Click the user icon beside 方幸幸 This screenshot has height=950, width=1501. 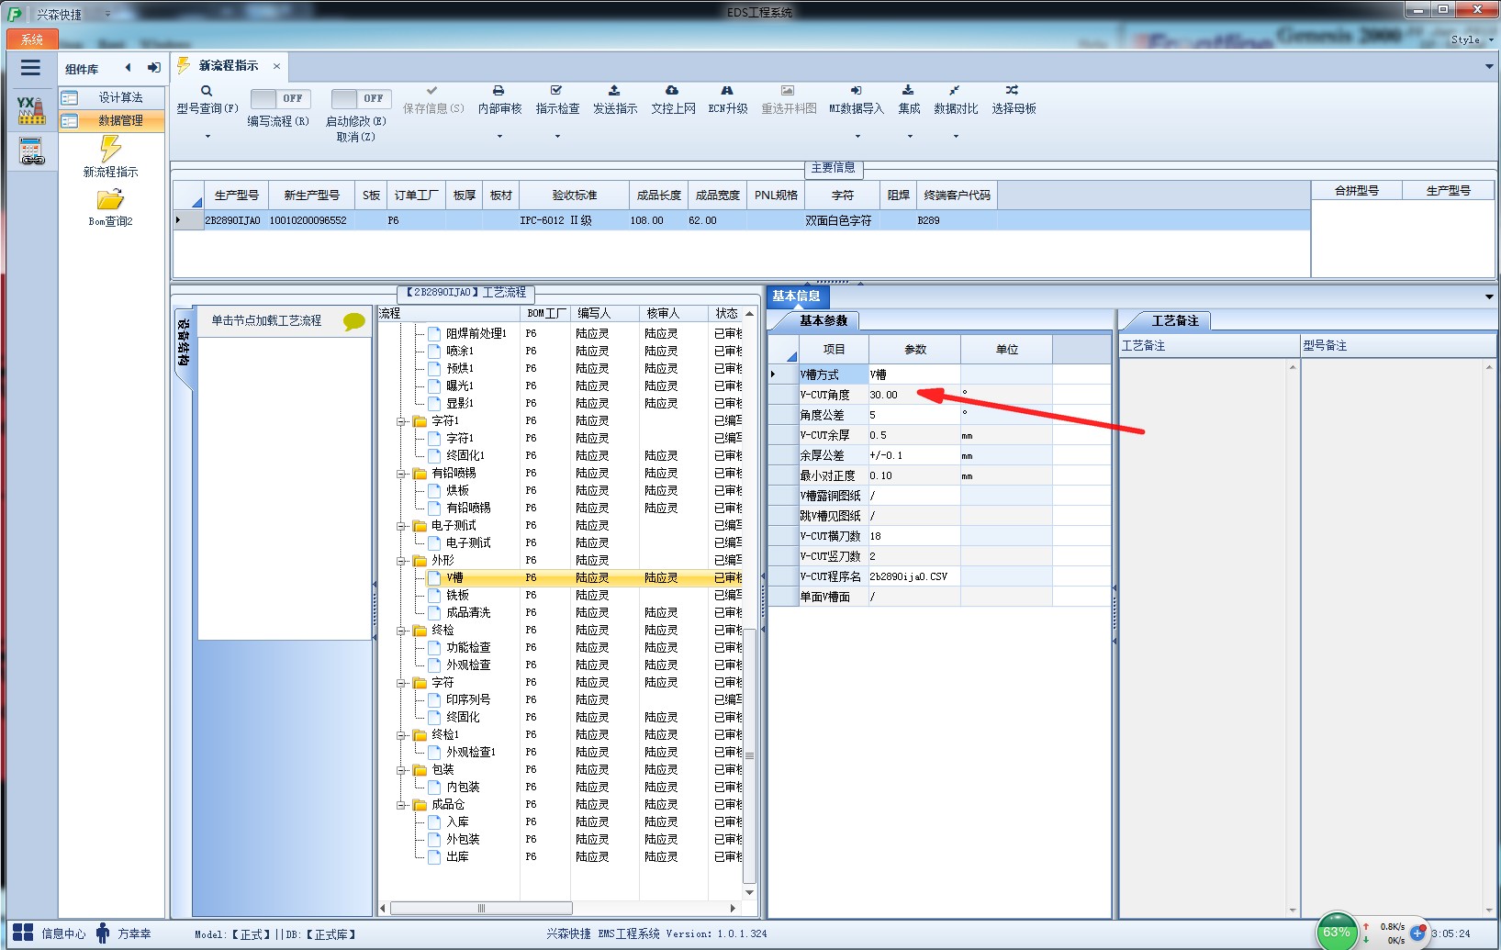(x=103, y=933)
